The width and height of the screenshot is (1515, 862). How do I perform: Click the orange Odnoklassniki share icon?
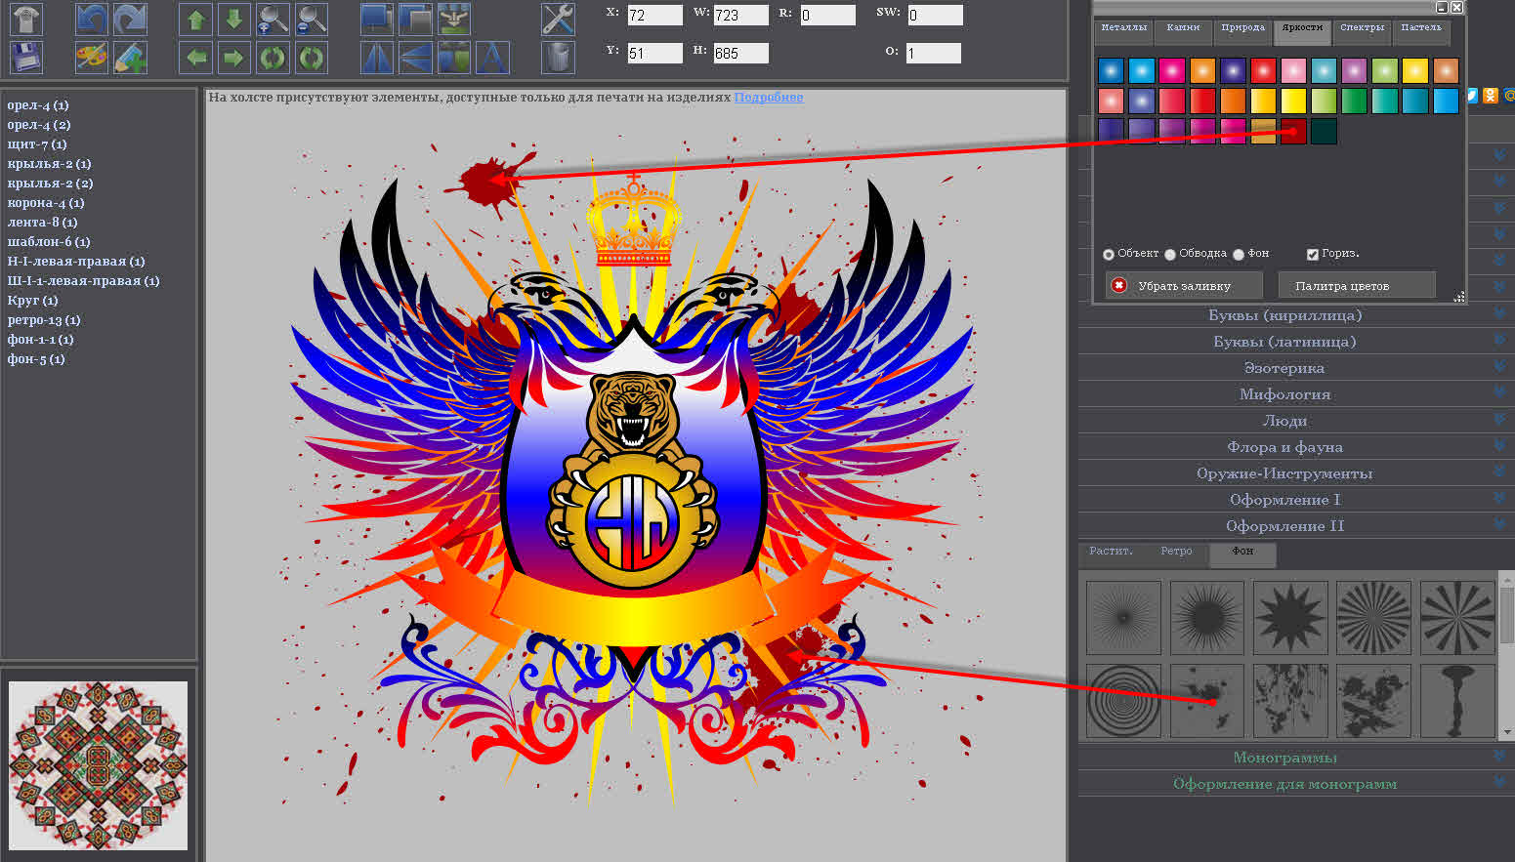click(1491, 95)
